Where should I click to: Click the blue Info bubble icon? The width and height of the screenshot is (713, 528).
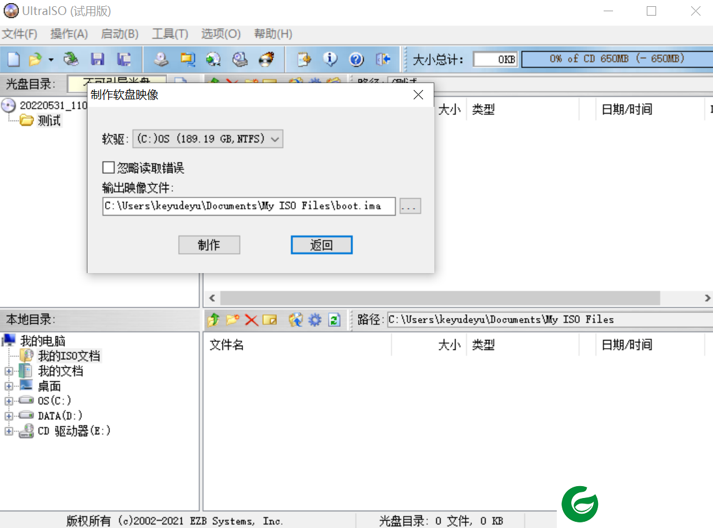coord(330,59)
